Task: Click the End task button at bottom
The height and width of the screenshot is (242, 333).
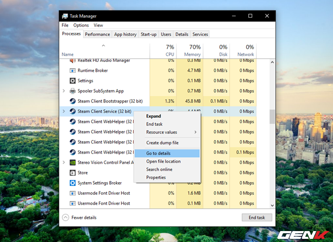Action: tap(257, 218)
